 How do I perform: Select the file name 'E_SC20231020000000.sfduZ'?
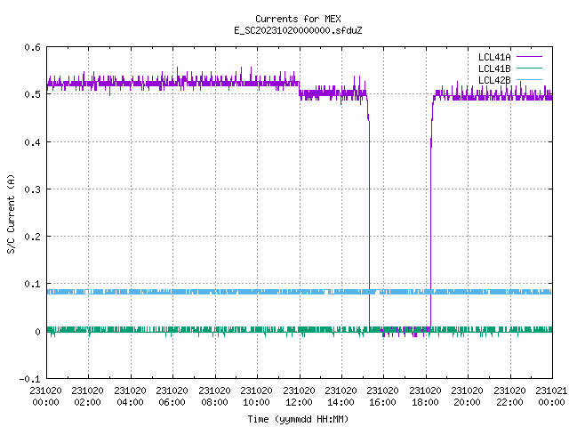(298, 30)
